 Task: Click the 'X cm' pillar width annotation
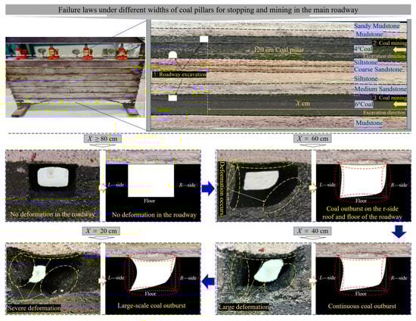click(303, 103)
